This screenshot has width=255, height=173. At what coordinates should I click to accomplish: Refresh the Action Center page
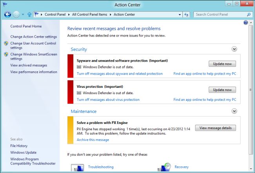coord(186,15)
